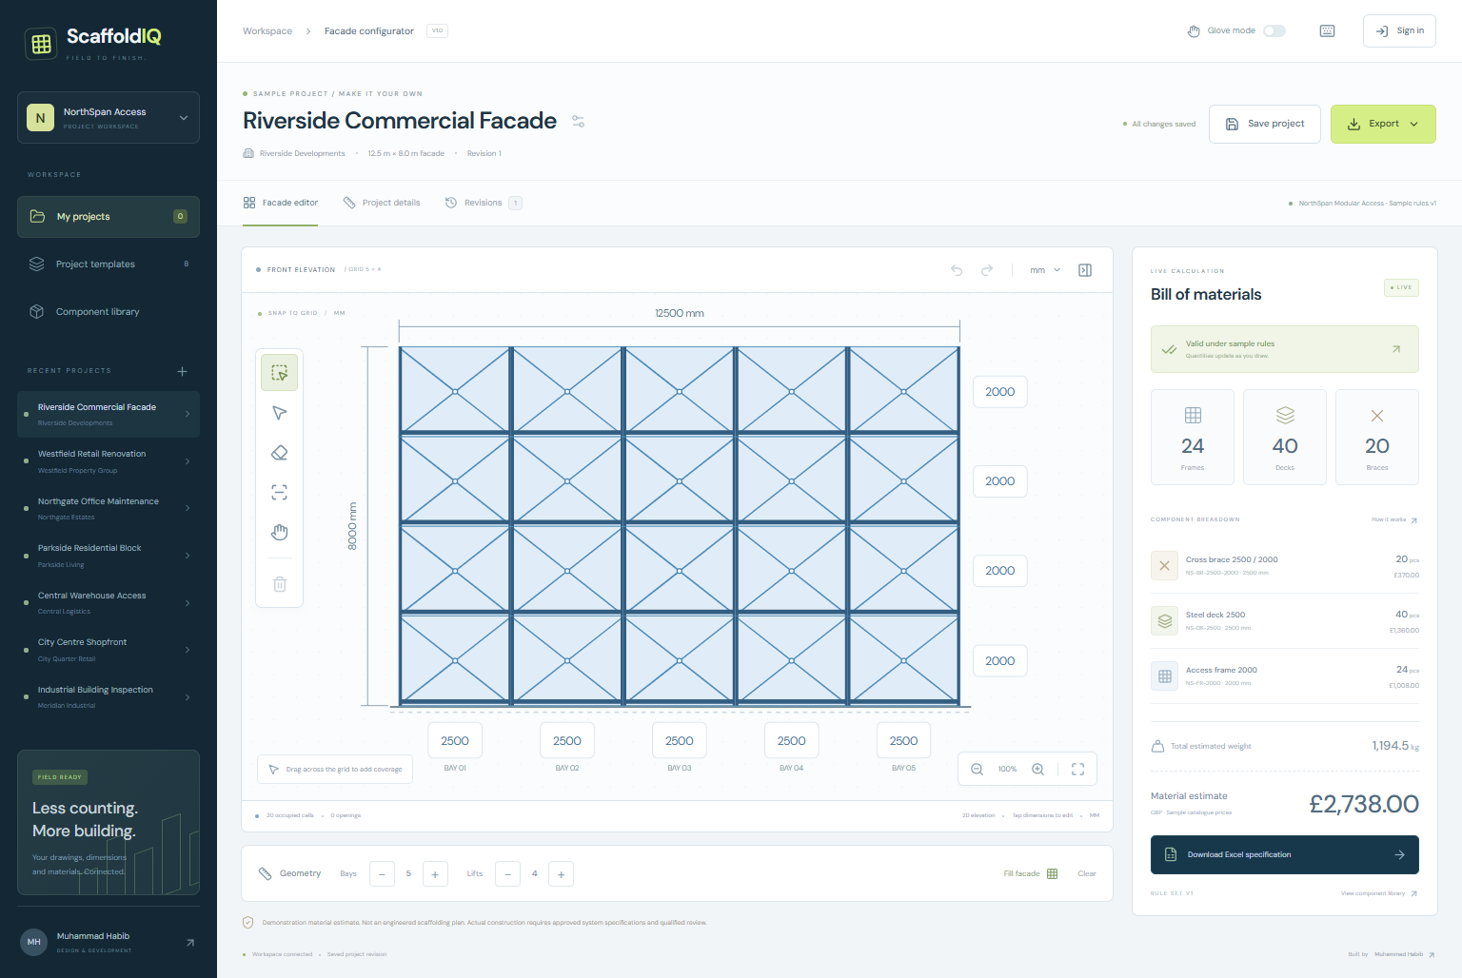The height and width of the screenshot is (978, 1462).
Task: Expand Parkside Residential Block project
Action: point(109,556)
